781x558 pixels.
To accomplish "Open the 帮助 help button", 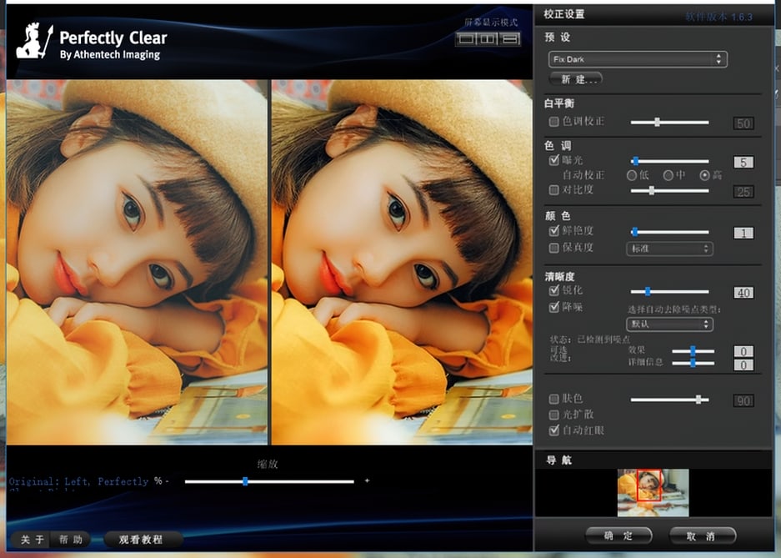I will [x=70, y=540].
